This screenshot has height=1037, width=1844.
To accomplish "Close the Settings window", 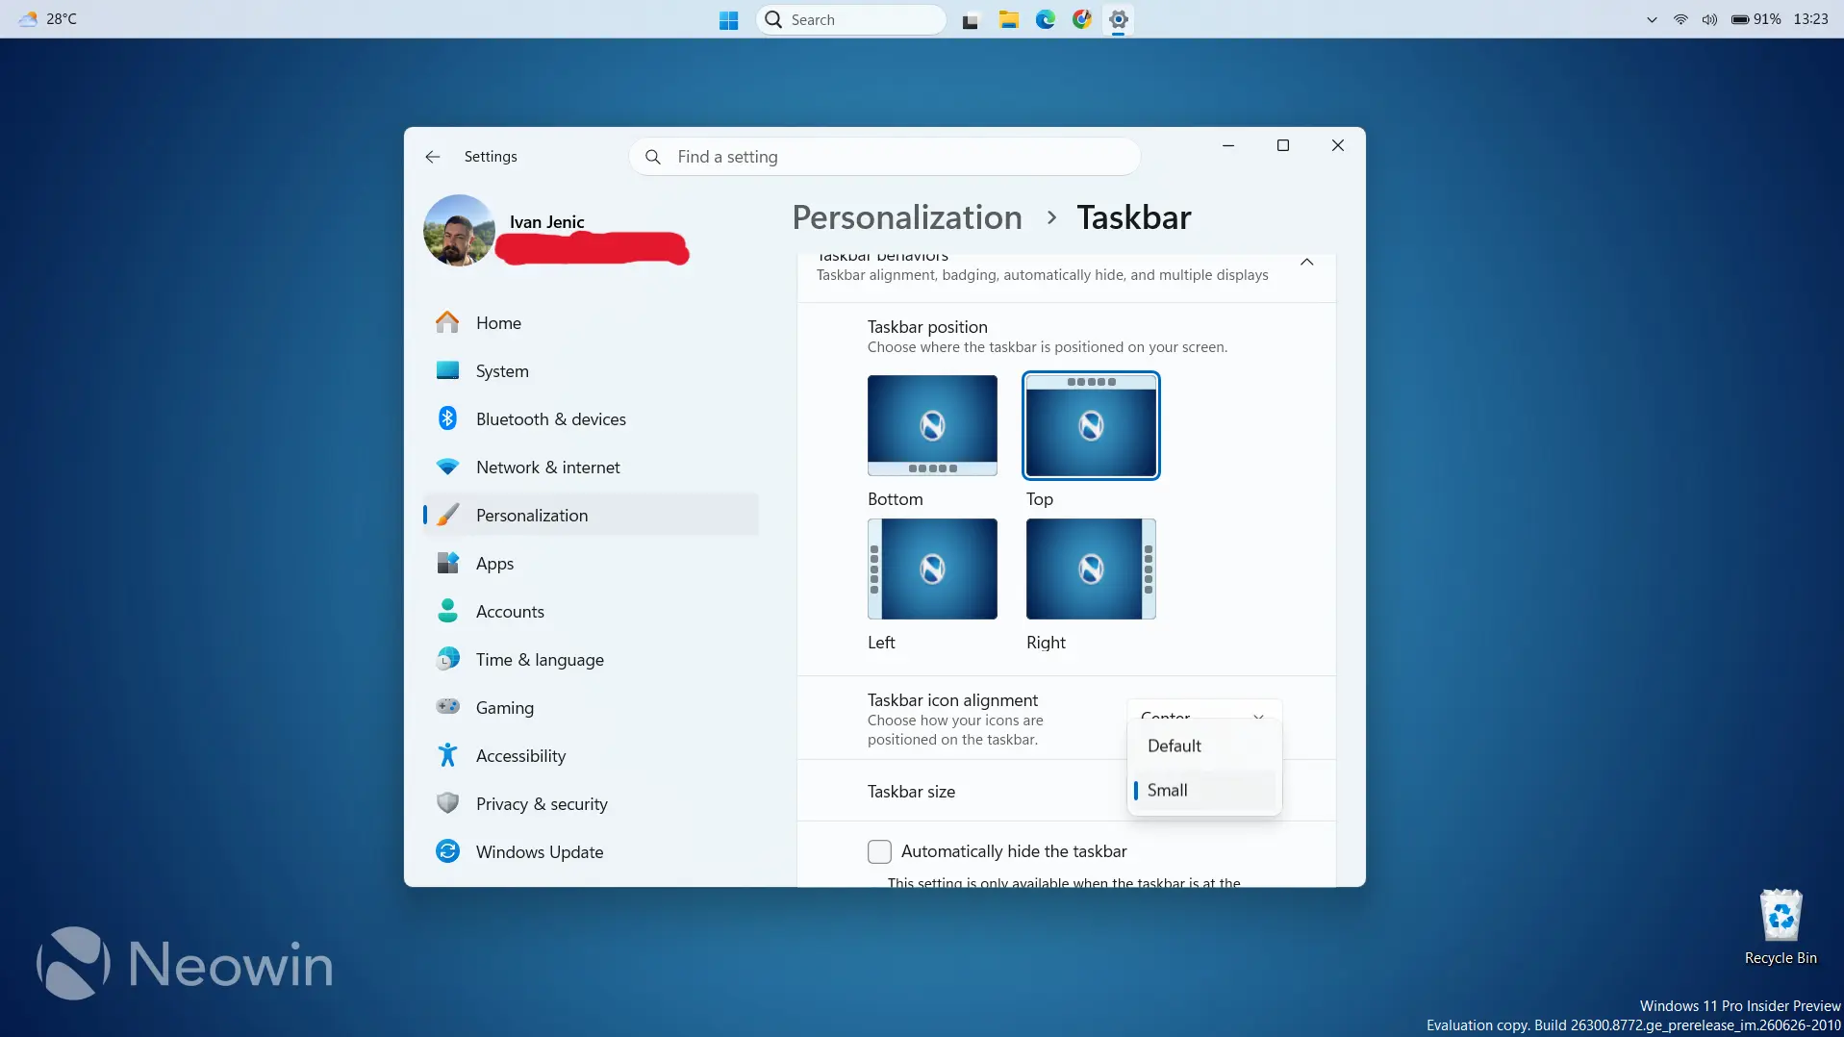I will (x=1337, y=145).
